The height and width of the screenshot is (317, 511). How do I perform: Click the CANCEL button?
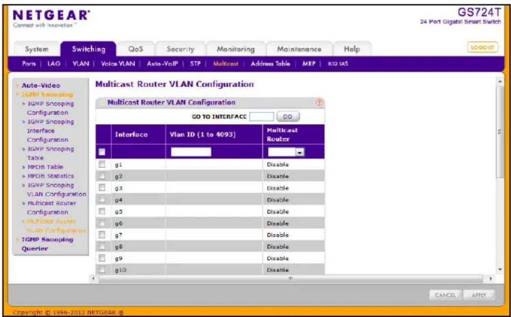coord(445,295)
